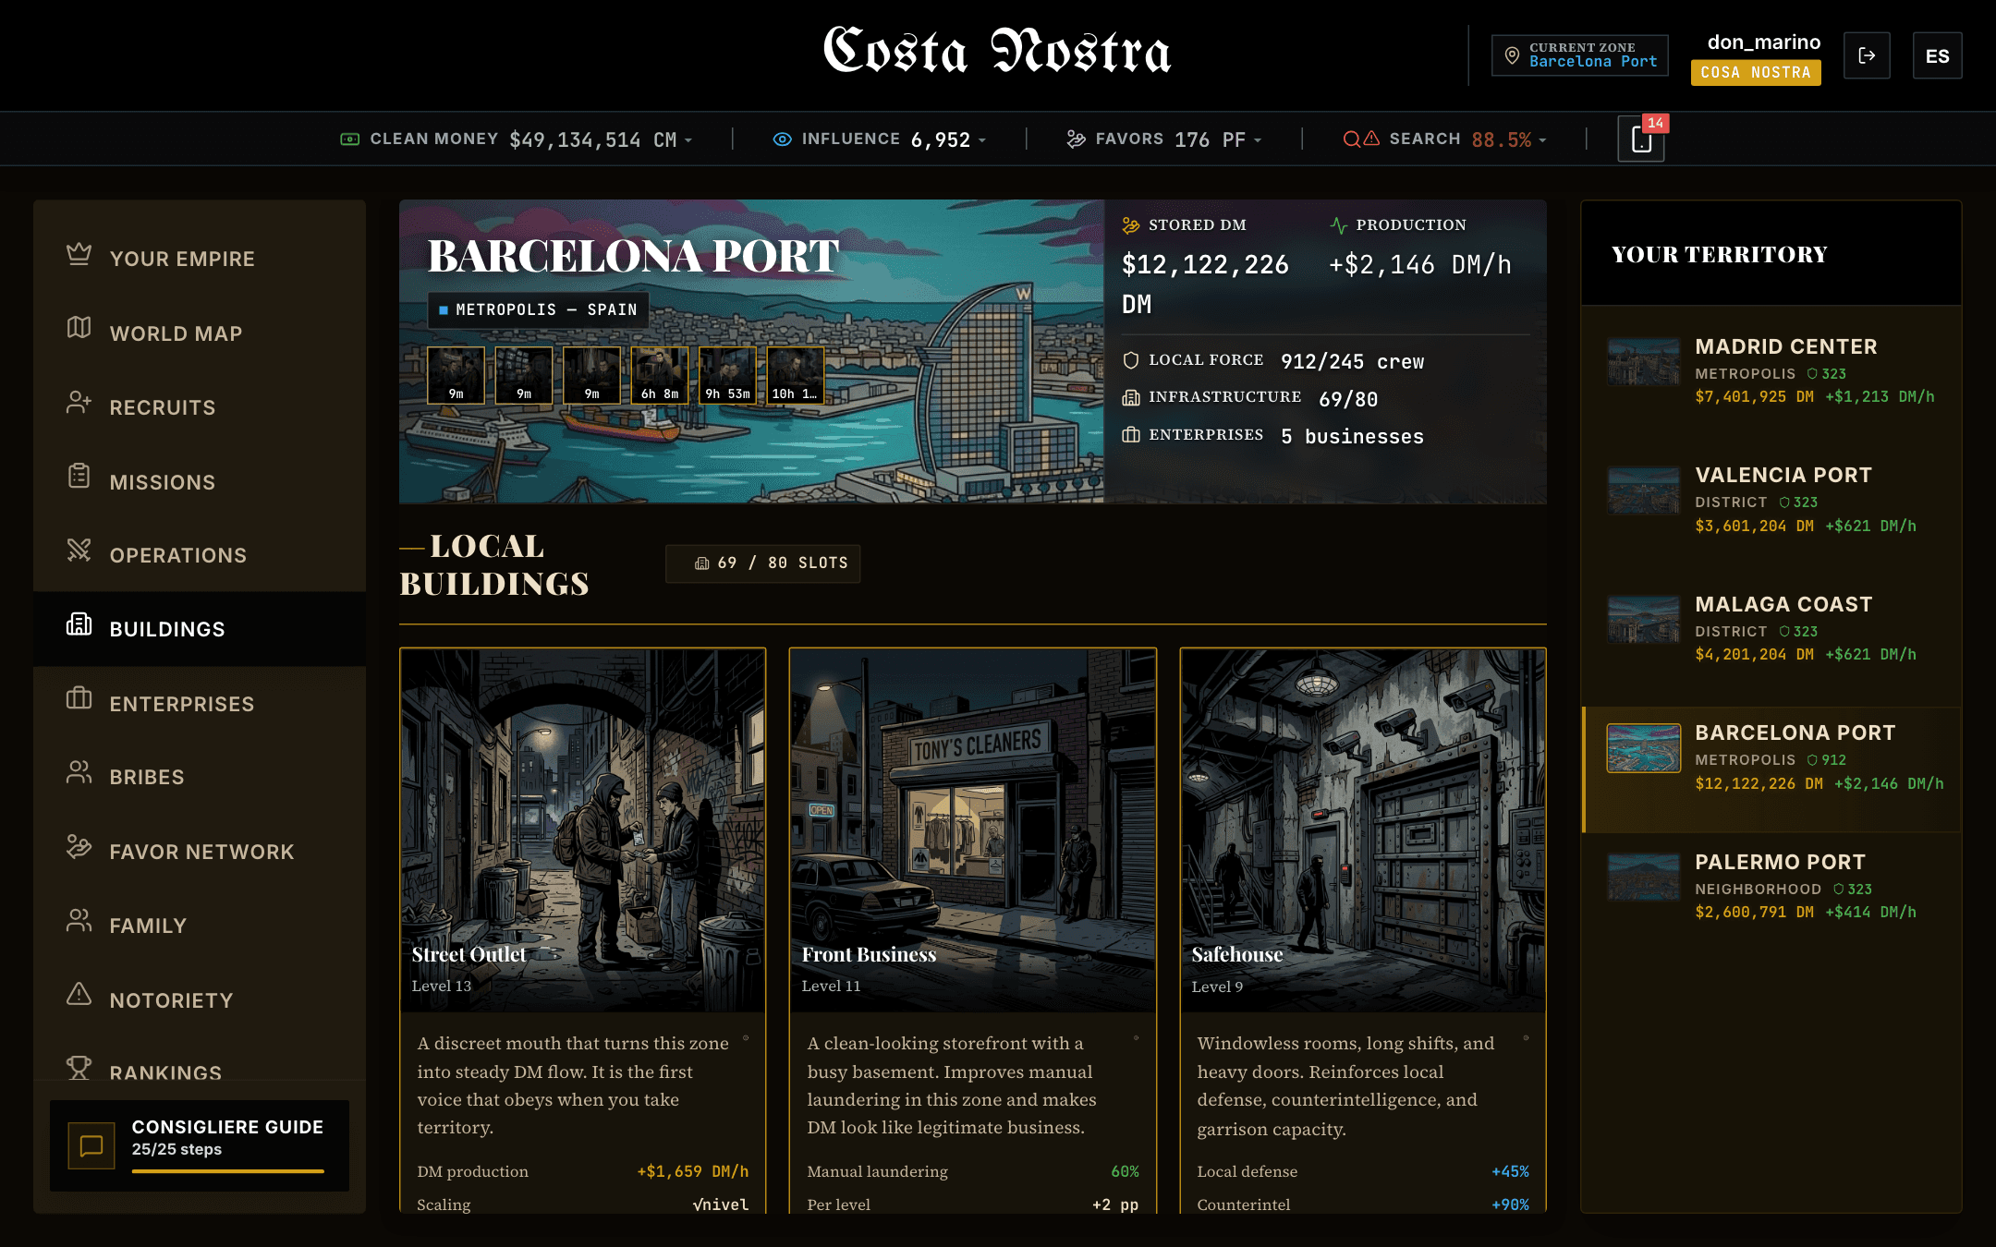Go to World Map section
The height and width of the screenshot is (1247, 1996).
(x=200, y=333)
